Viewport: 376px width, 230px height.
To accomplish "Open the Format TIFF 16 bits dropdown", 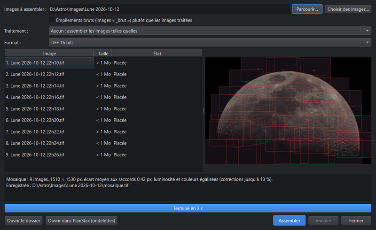I will click(x=210, y=42).
